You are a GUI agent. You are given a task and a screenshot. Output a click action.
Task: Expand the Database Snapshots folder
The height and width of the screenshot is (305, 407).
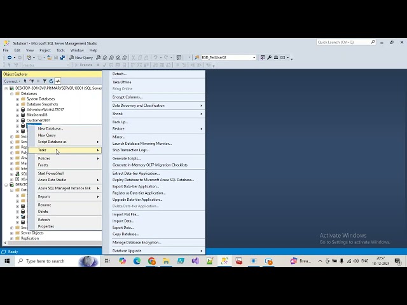coord(17,104)
